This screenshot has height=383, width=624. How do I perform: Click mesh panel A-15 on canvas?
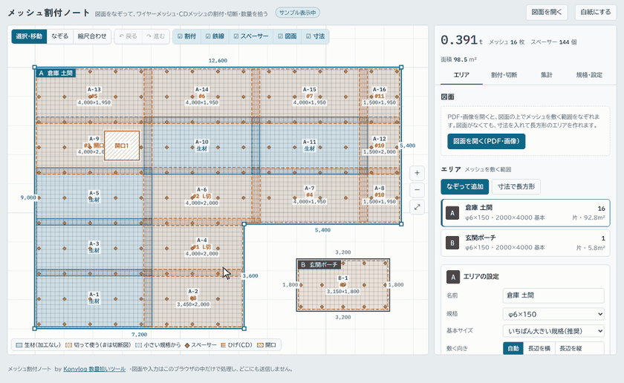tap(310, 96)
